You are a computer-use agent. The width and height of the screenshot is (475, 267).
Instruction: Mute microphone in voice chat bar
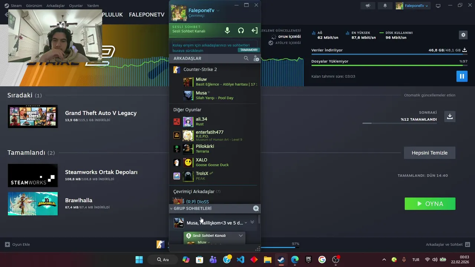click(x=227, y=30)
